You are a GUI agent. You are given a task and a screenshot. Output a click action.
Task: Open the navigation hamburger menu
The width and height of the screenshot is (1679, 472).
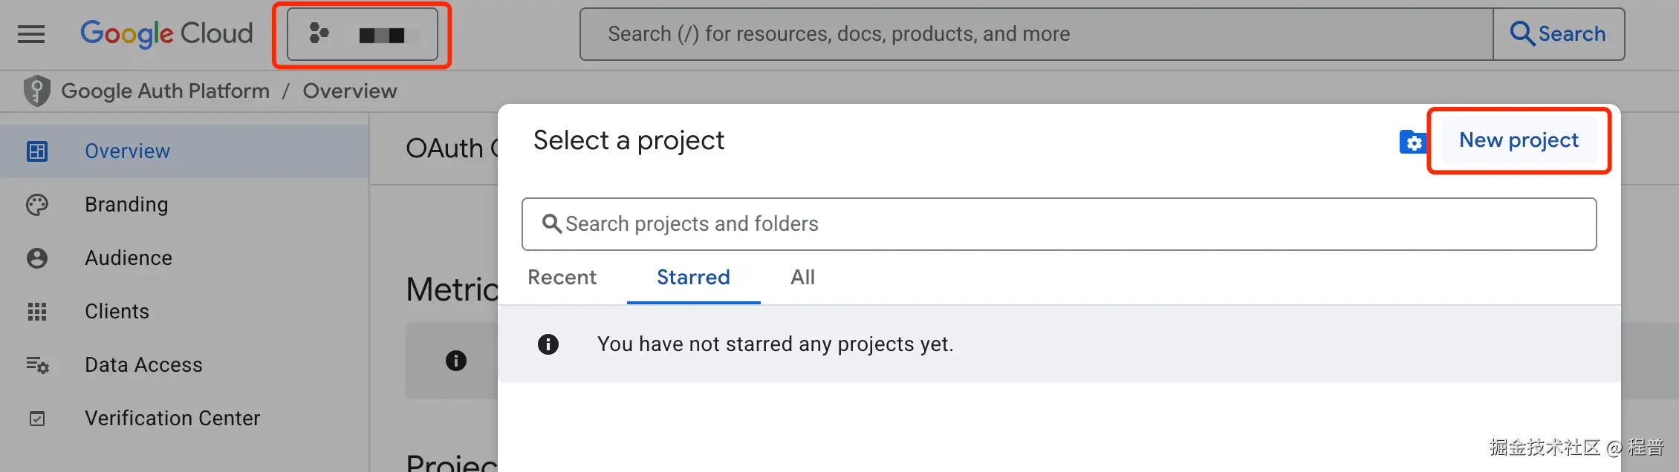point(30,33)
